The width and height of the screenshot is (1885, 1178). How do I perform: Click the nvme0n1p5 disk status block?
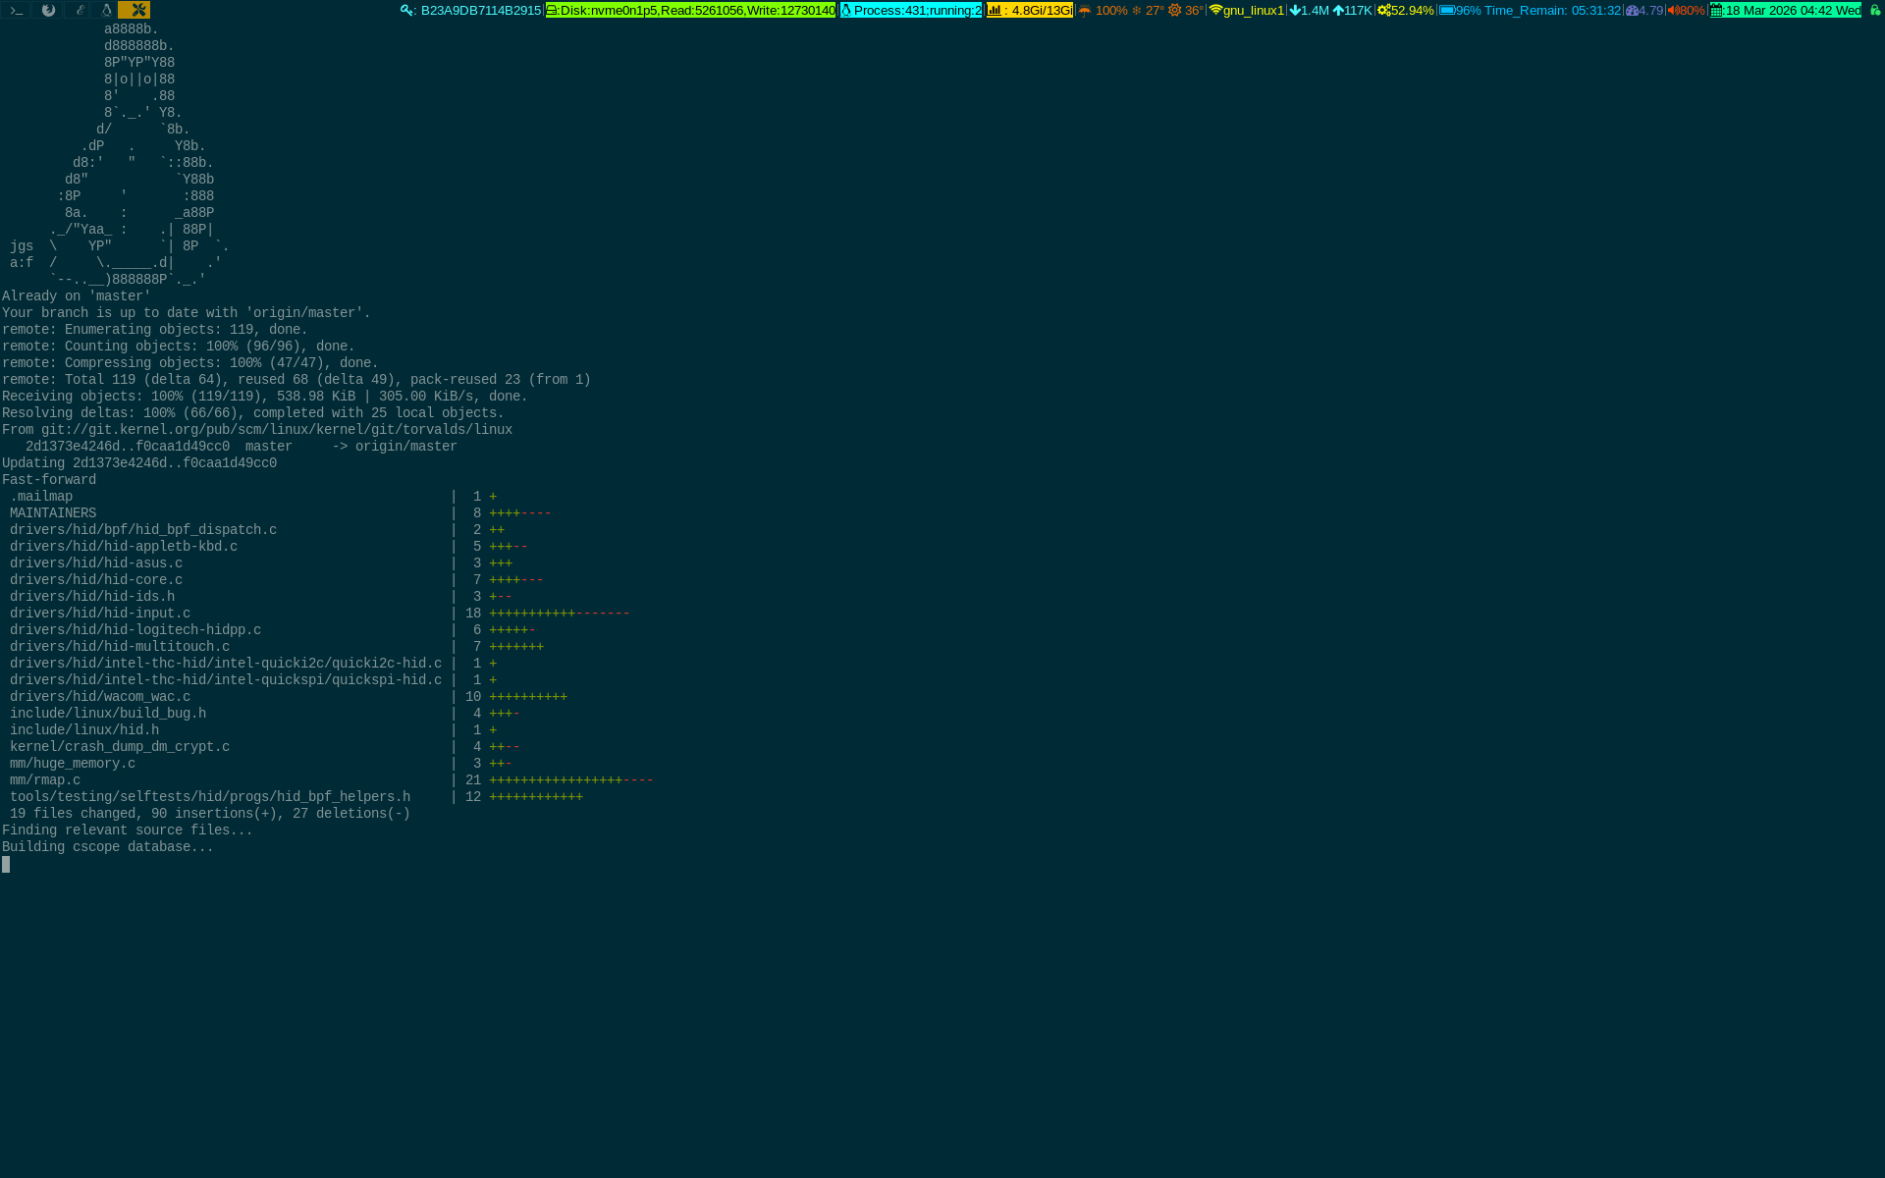(690, 11)
